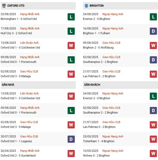Click the L badge for Hull City 3-2 Oxford Utd
The height and width of the screenshot is (160, 158).
[71, 31]
